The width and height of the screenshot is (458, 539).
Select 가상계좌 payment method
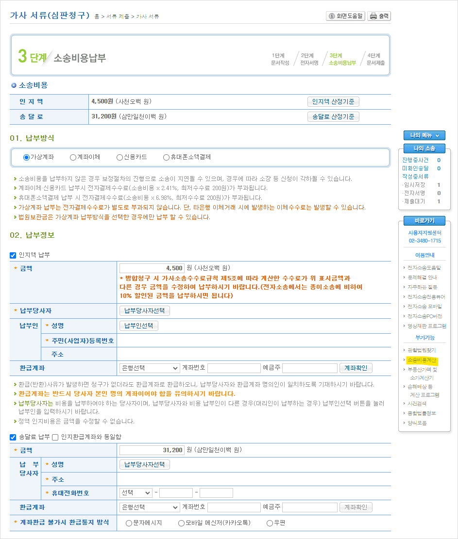(x=26, y=158)
